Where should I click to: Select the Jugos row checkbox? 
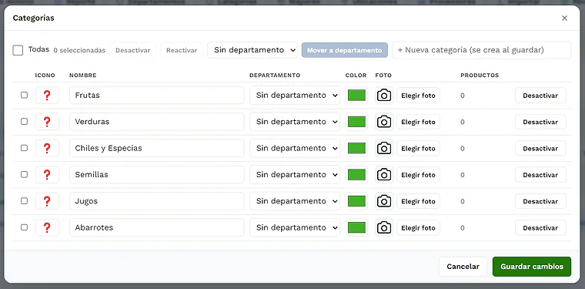25,201
